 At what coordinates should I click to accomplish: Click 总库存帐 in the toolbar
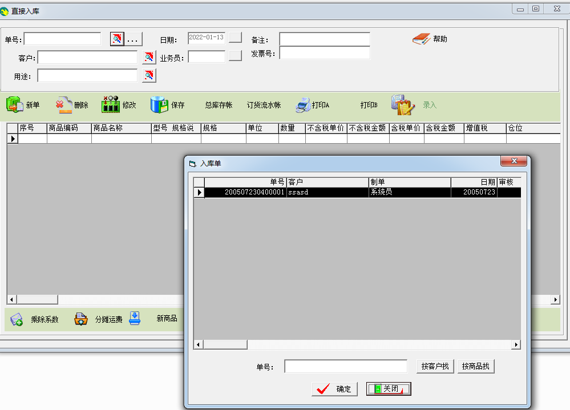219,105
